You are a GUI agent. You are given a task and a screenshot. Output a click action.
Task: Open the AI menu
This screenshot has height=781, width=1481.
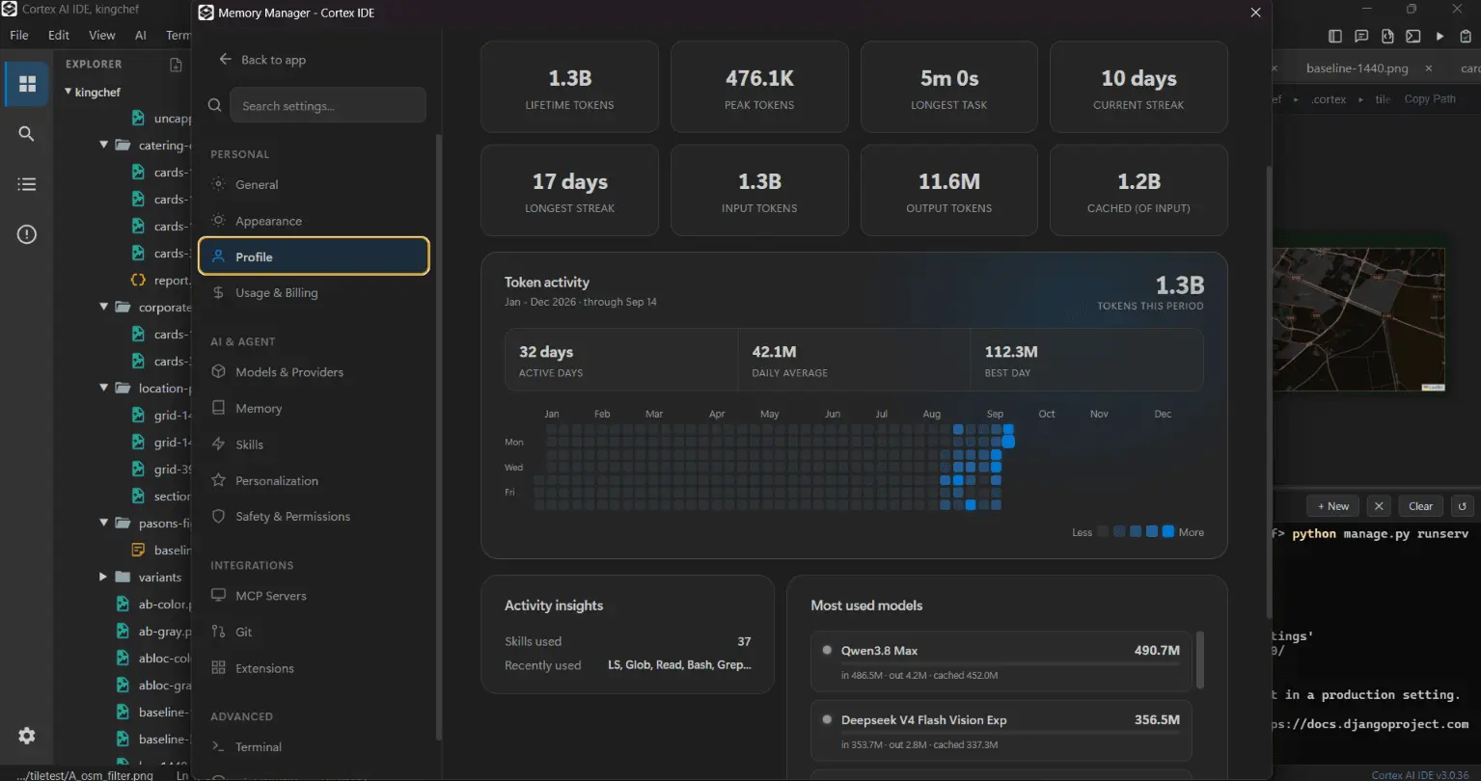[141, 35]
